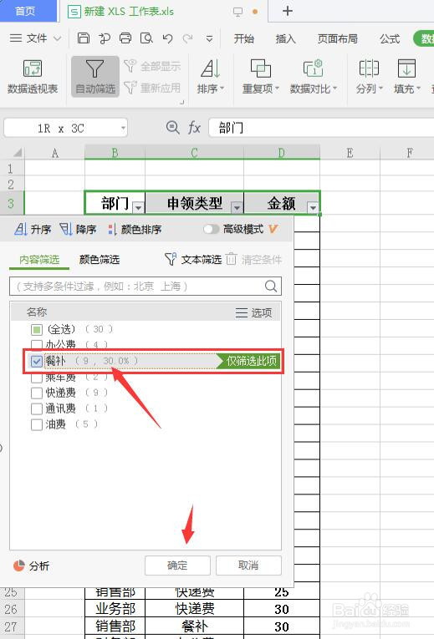
Task: Click the search magnifier in filter box
Action: [271, 286]
